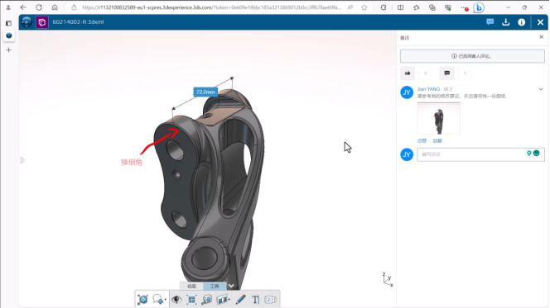Click the green location pin icon in the comment box
Image resolution: width=550 pixels, height=308 pixels.
click(529, 153)
